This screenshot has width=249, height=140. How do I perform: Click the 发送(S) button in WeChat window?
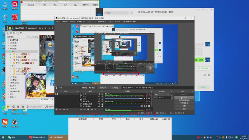click(x=203, y=87)
